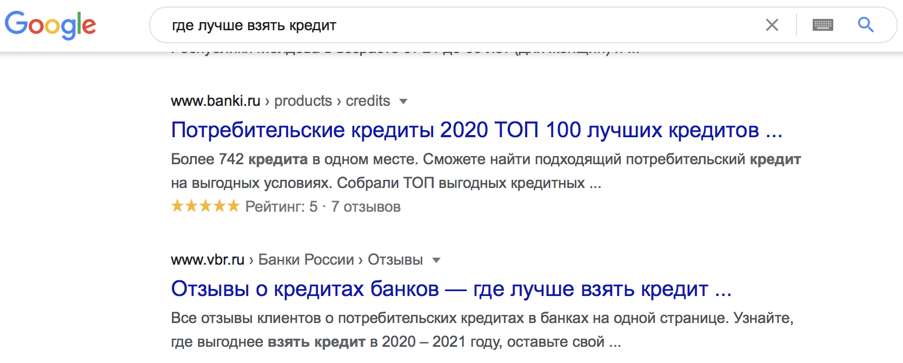Open the Google logo homepage link

(50, 25)
